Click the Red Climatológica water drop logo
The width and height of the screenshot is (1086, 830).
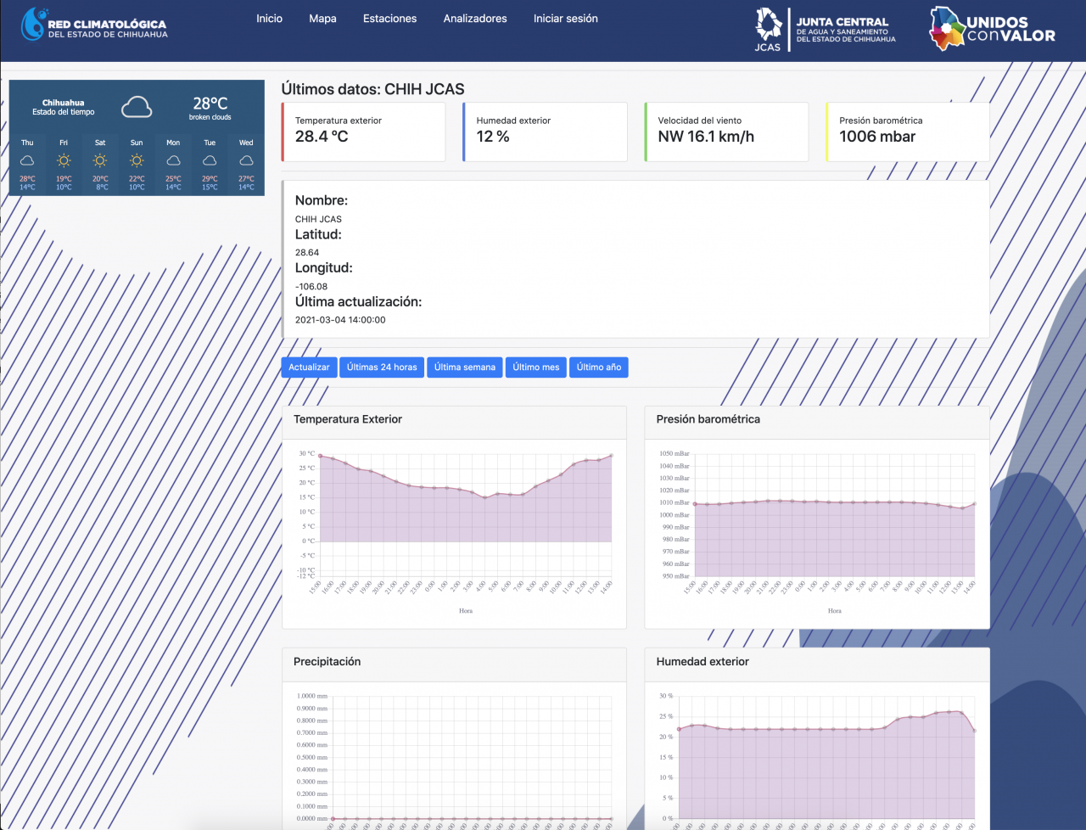pyautogui.click(x=34, y=25)
